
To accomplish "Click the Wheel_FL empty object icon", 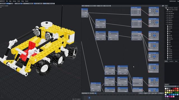I will pos(168,19).
